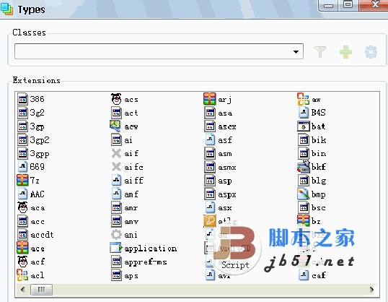This screenshot has height=302, width=388.
Task: Select the arj archive icon
Action: tap(209, 99)
